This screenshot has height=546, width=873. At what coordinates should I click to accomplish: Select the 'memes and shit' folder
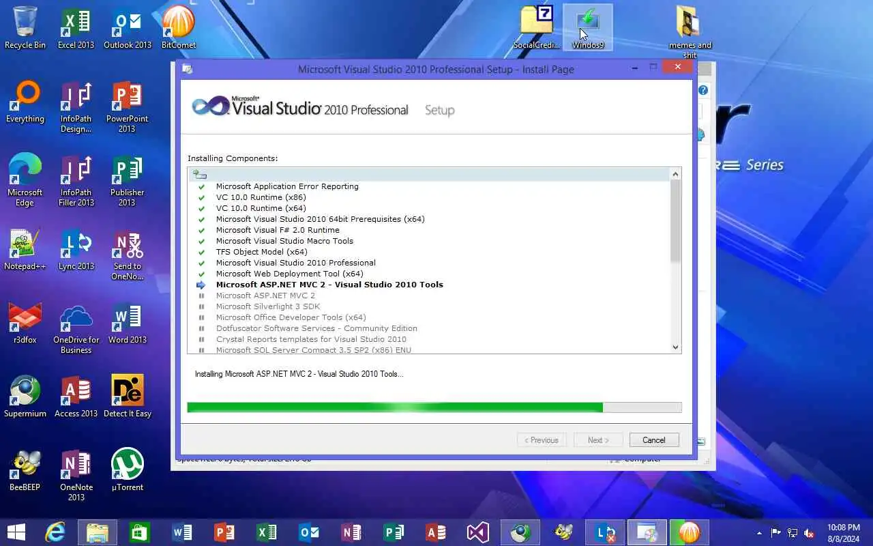click(690, 32)
